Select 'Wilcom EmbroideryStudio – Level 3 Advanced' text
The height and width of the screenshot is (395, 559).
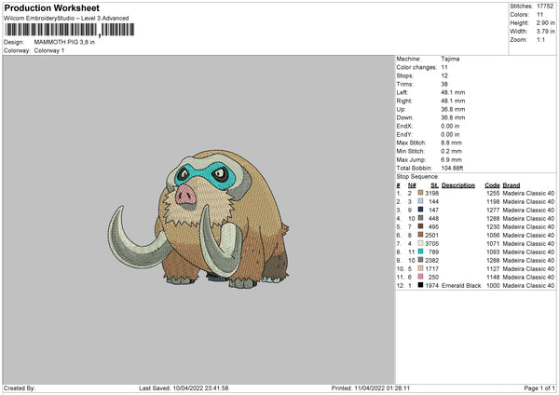(66, 19)
